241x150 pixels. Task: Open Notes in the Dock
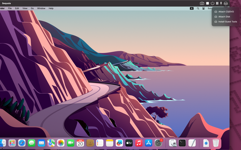click(x=110, y=143)
